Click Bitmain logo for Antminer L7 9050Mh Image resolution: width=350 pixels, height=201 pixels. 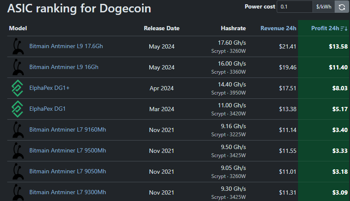[x=17, y=172]
